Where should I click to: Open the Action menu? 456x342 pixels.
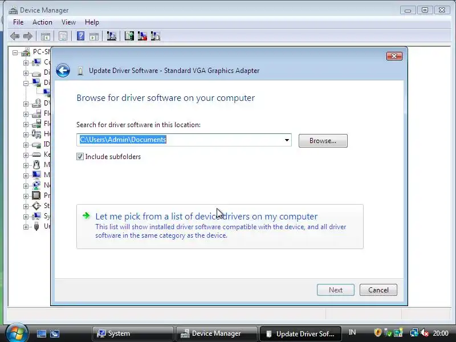pos(42,22)
